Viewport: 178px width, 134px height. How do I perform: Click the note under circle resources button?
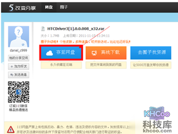point(151,65)
